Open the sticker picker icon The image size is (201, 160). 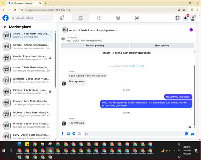tap(74, 134)
